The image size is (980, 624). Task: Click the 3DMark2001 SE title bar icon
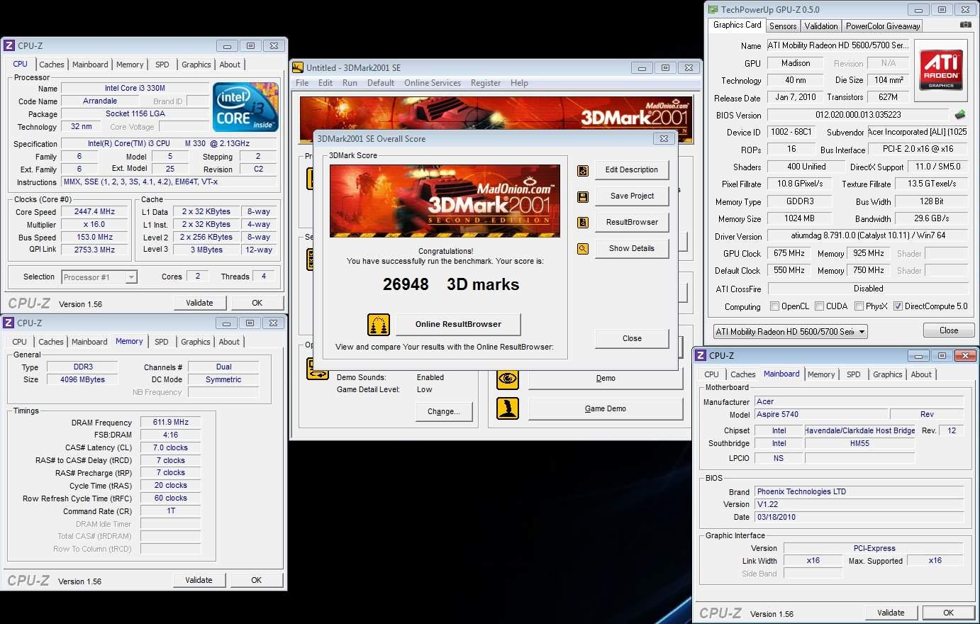pos(298,67)
